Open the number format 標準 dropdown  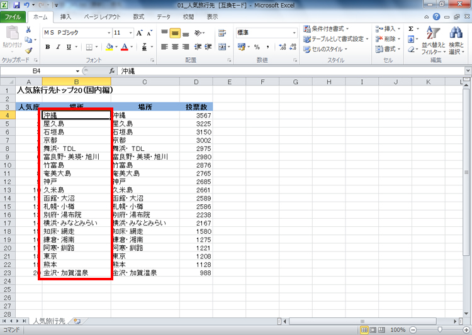(294, 33)
